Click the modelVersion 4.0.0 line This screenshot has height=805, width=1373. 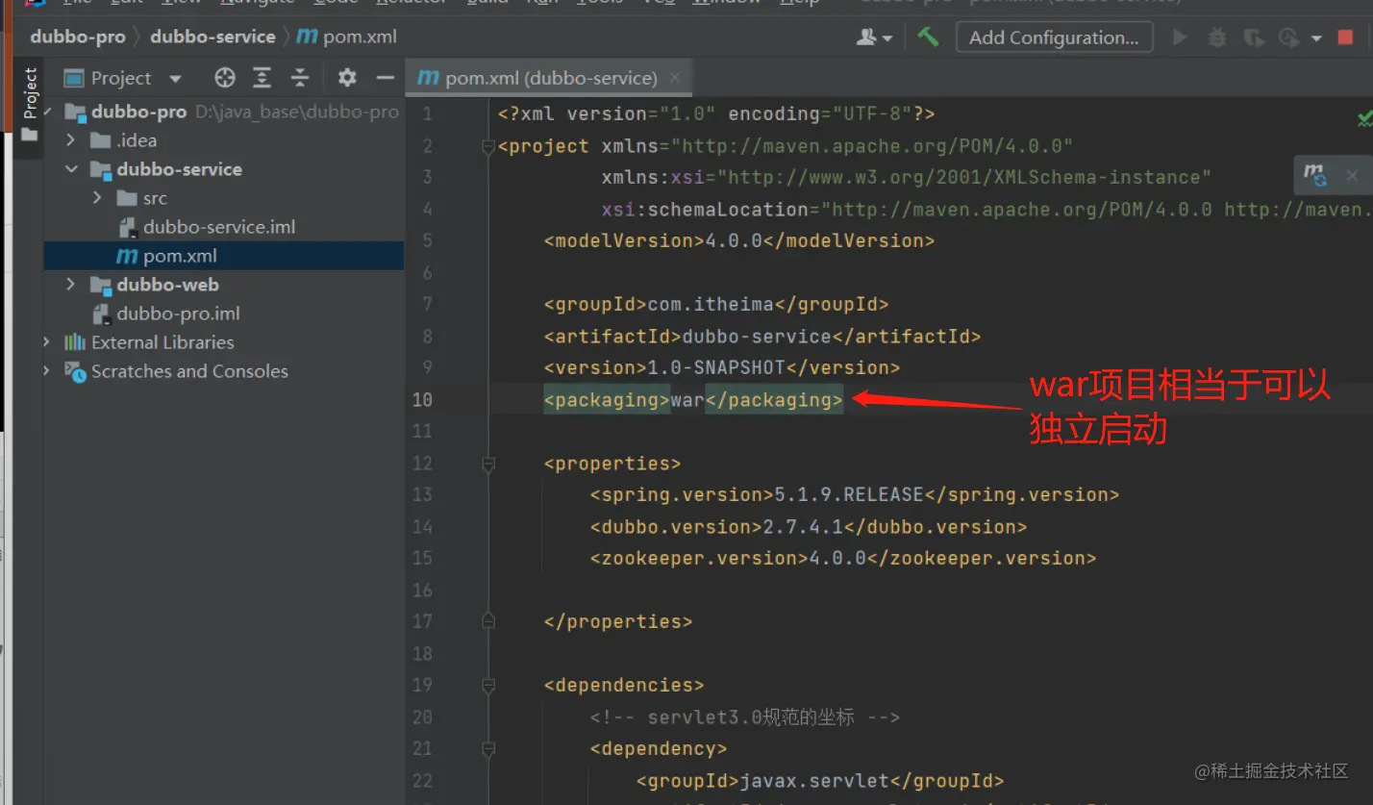(x=739, y=240)
